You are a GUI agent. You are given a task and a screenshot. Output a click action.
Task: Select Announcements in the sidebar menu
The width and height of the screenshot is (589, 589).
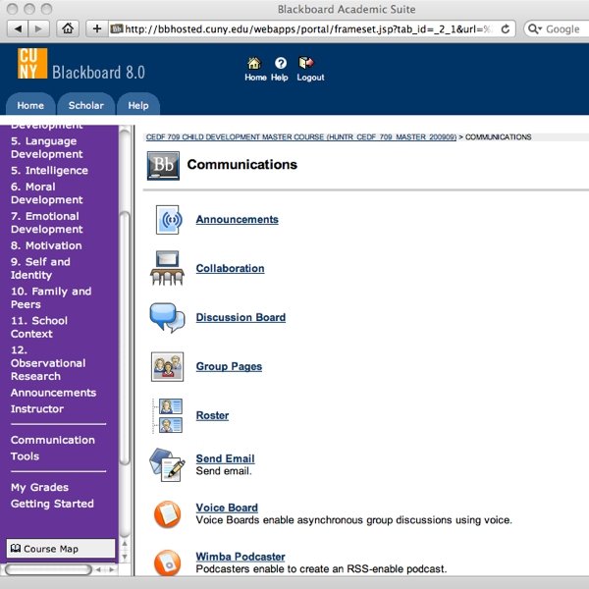tap(53, 393)
